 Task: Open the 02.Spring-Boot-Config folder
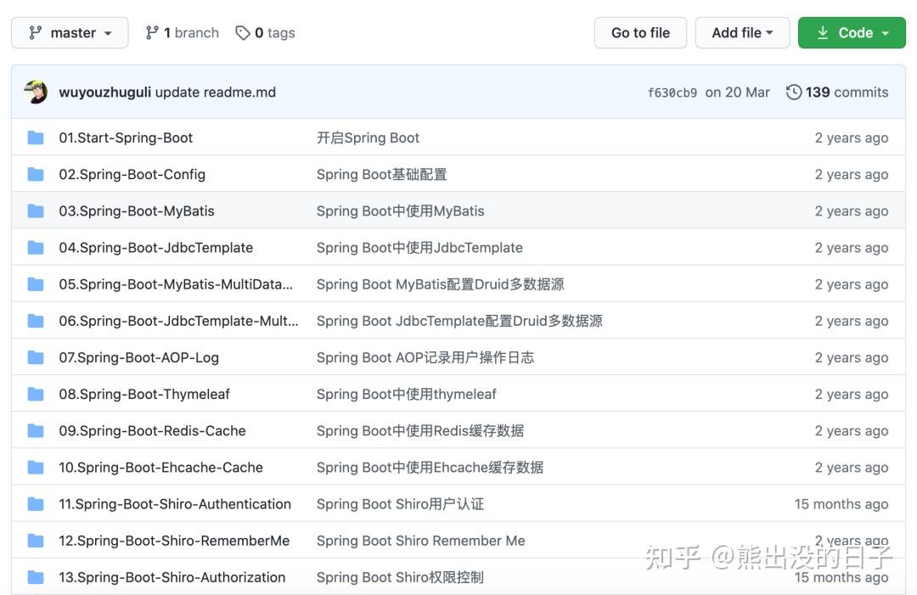tap(132, 174)
